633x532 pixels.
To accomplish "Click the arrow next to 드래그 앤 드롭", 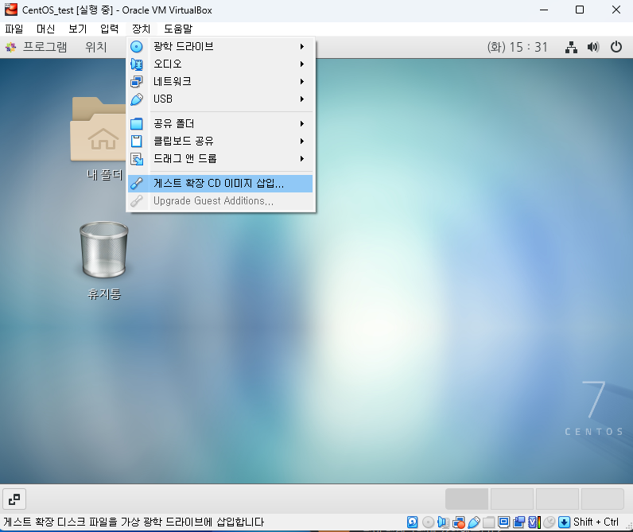I will pos(302,158).
